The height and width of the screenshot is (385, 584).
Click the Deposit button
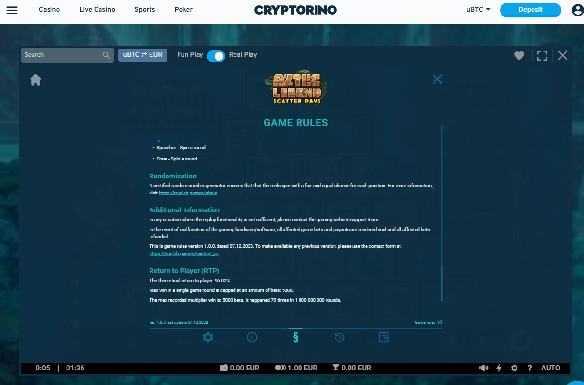(530, 10)
